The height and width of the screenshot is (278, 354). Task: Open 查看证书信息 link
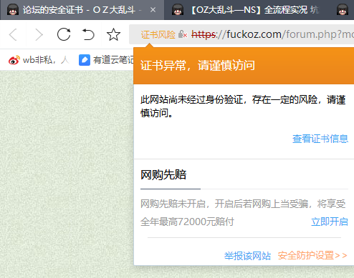[320, 139]
